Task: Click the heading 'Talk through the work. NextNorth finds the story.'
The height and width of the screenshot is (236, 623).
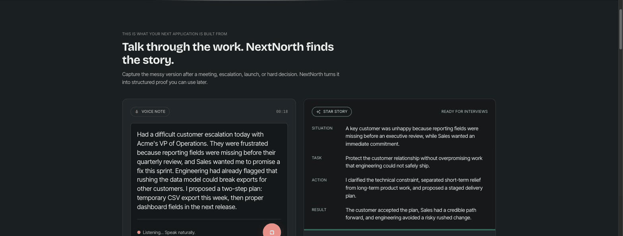Action: tap(228, 53)
